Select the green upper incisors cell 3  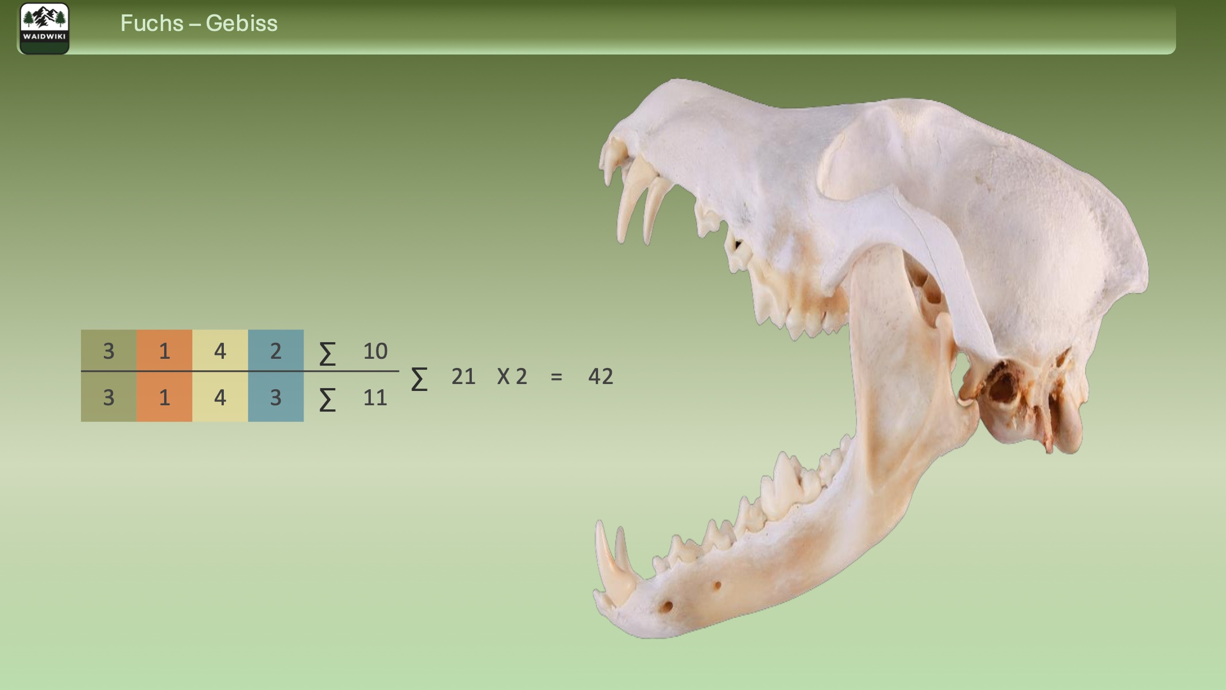point(108,350)
